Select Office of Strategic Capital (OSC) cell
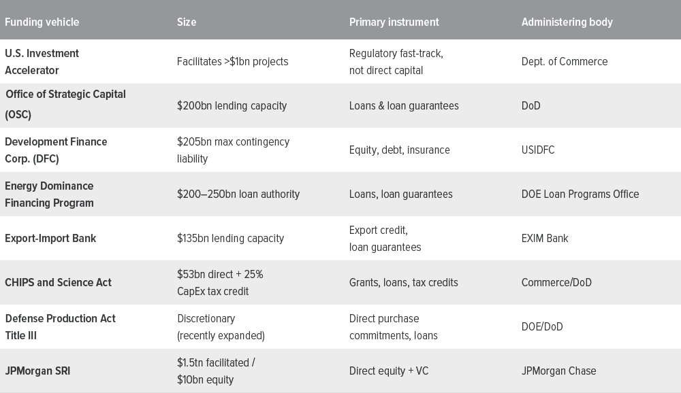The width and height of the screenshot is (681, 393). coord(65,105)
